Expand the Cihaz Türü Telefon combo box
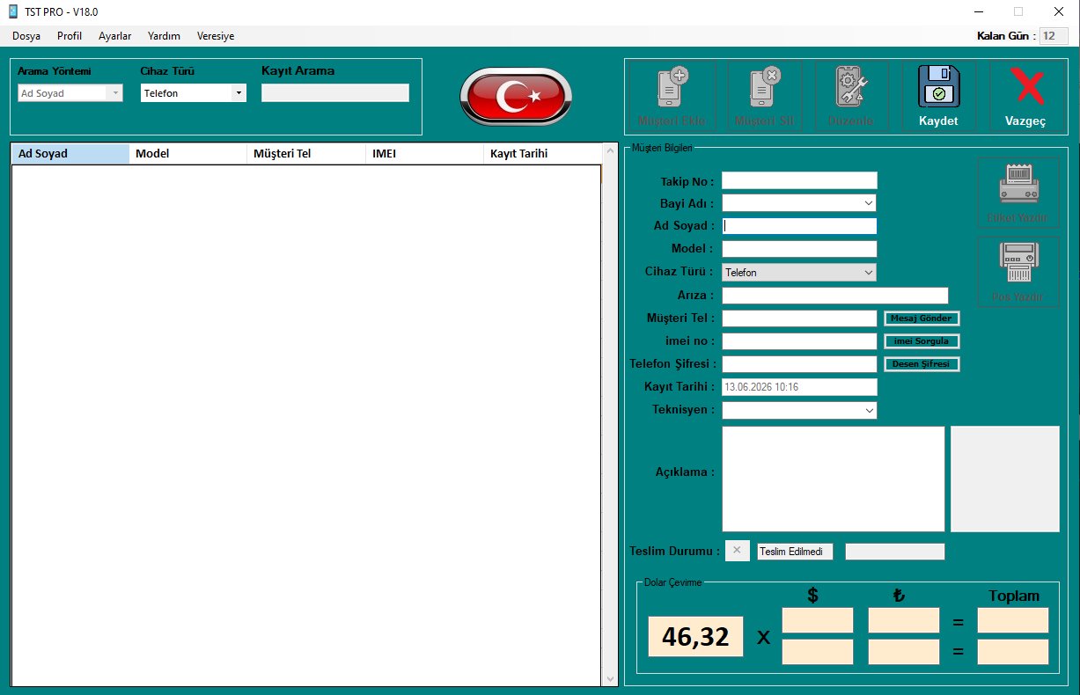This screenshot has width=1080, height=695. [x=869, y=273]
